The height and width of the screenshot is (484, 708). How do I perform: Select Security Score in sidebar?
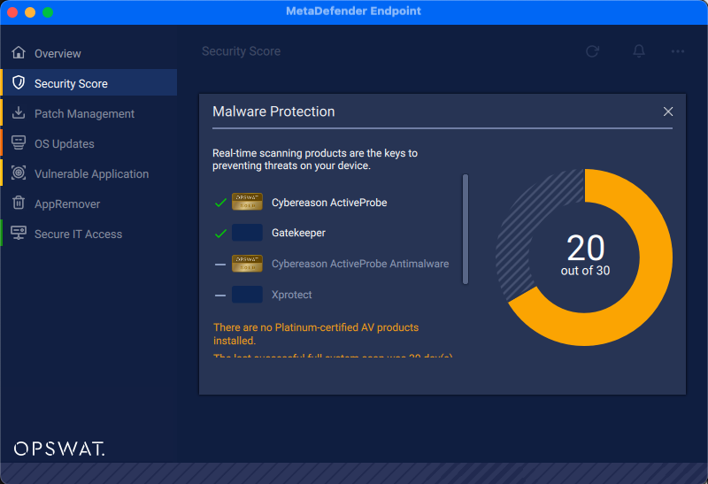tap(89, 82)
